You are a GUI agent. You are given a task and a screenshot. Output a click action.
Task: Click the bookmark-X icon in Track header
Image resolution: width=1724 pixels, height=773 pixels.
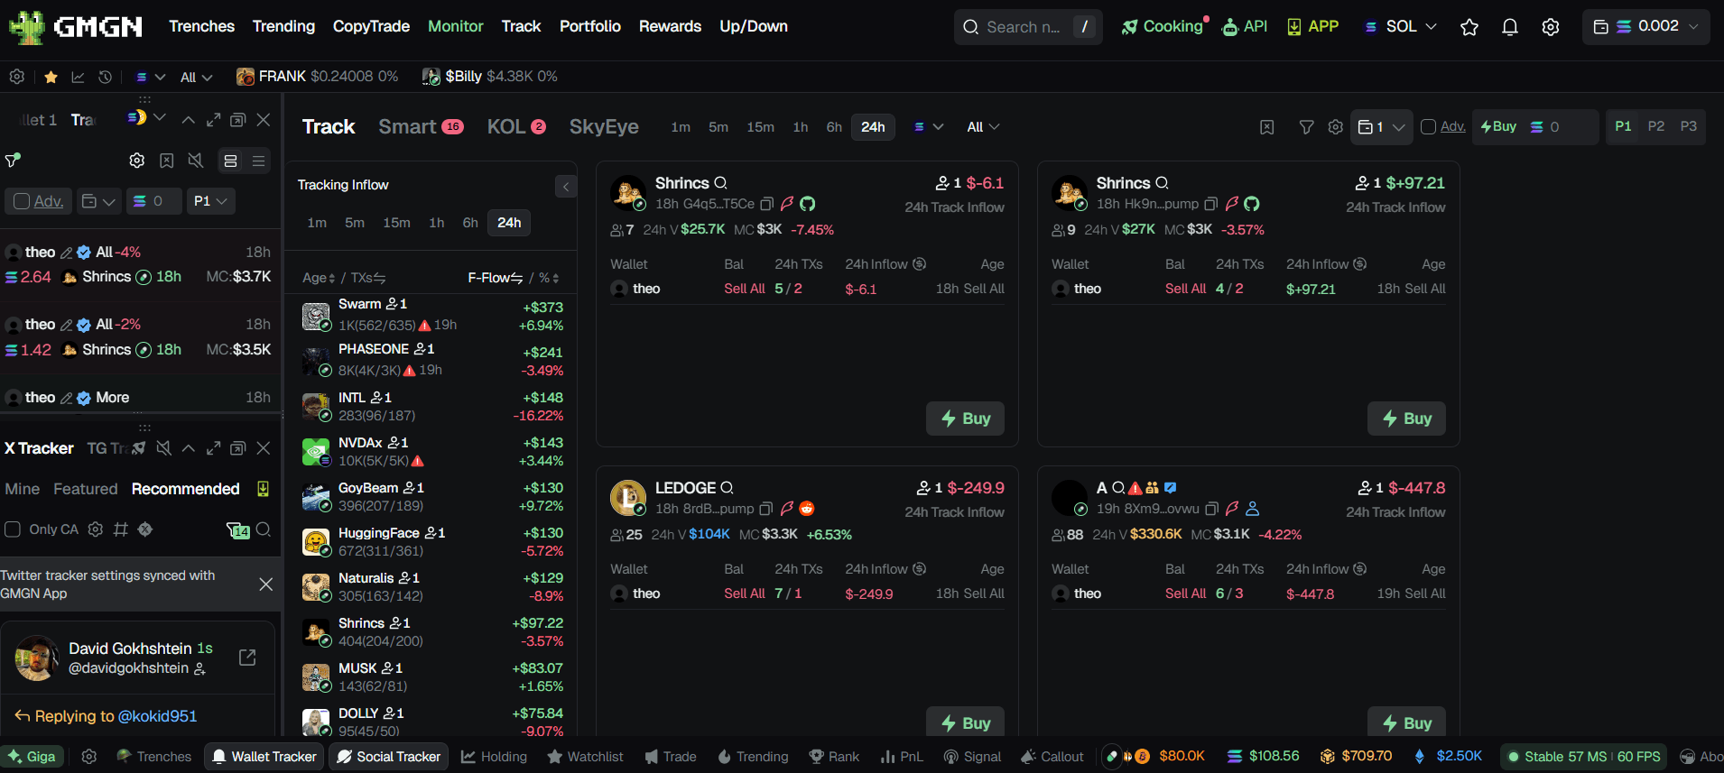coord(1267,127)
